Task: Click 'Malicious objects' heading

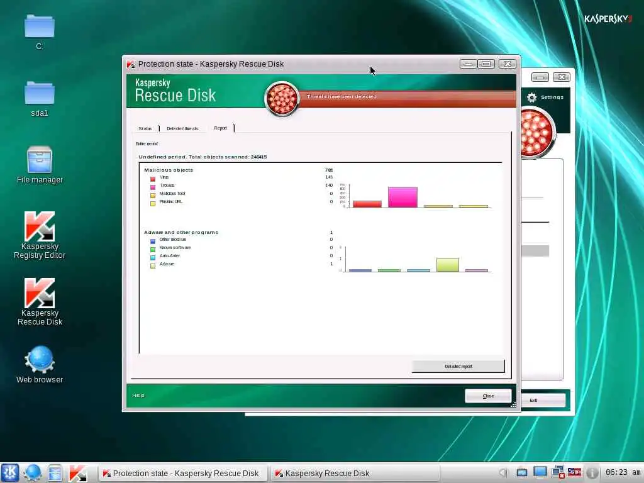Action: coord(169,170)
